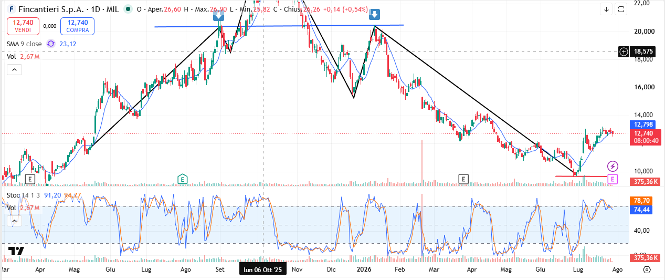The height and width of the screenshot is (280, 665).
Task: Click the pink E earnings marker near Ago 2026
Action: tap(612, 180)
